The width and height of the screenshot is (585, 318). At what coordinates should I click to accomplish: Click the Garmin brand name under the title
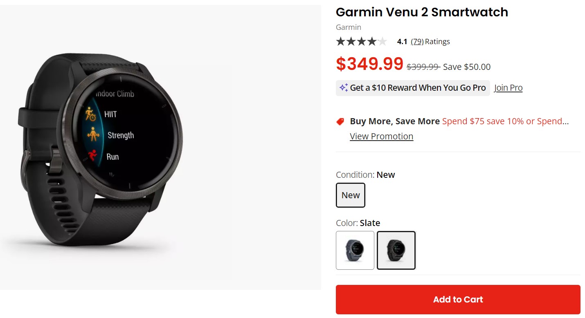pos(348,27)
